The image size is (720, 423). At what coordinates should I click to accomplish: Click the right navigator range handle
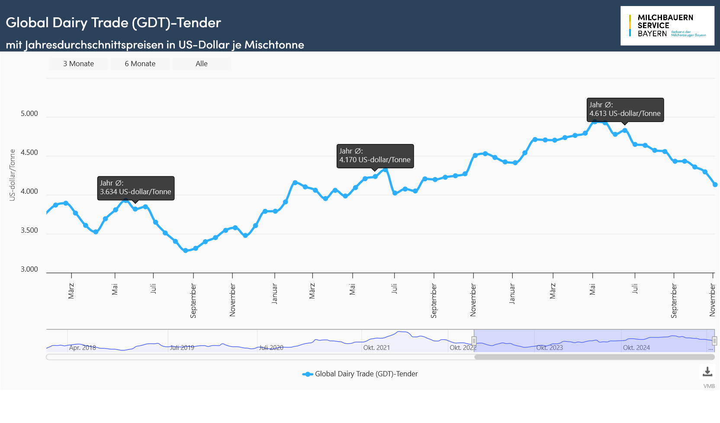coord(714,341)
